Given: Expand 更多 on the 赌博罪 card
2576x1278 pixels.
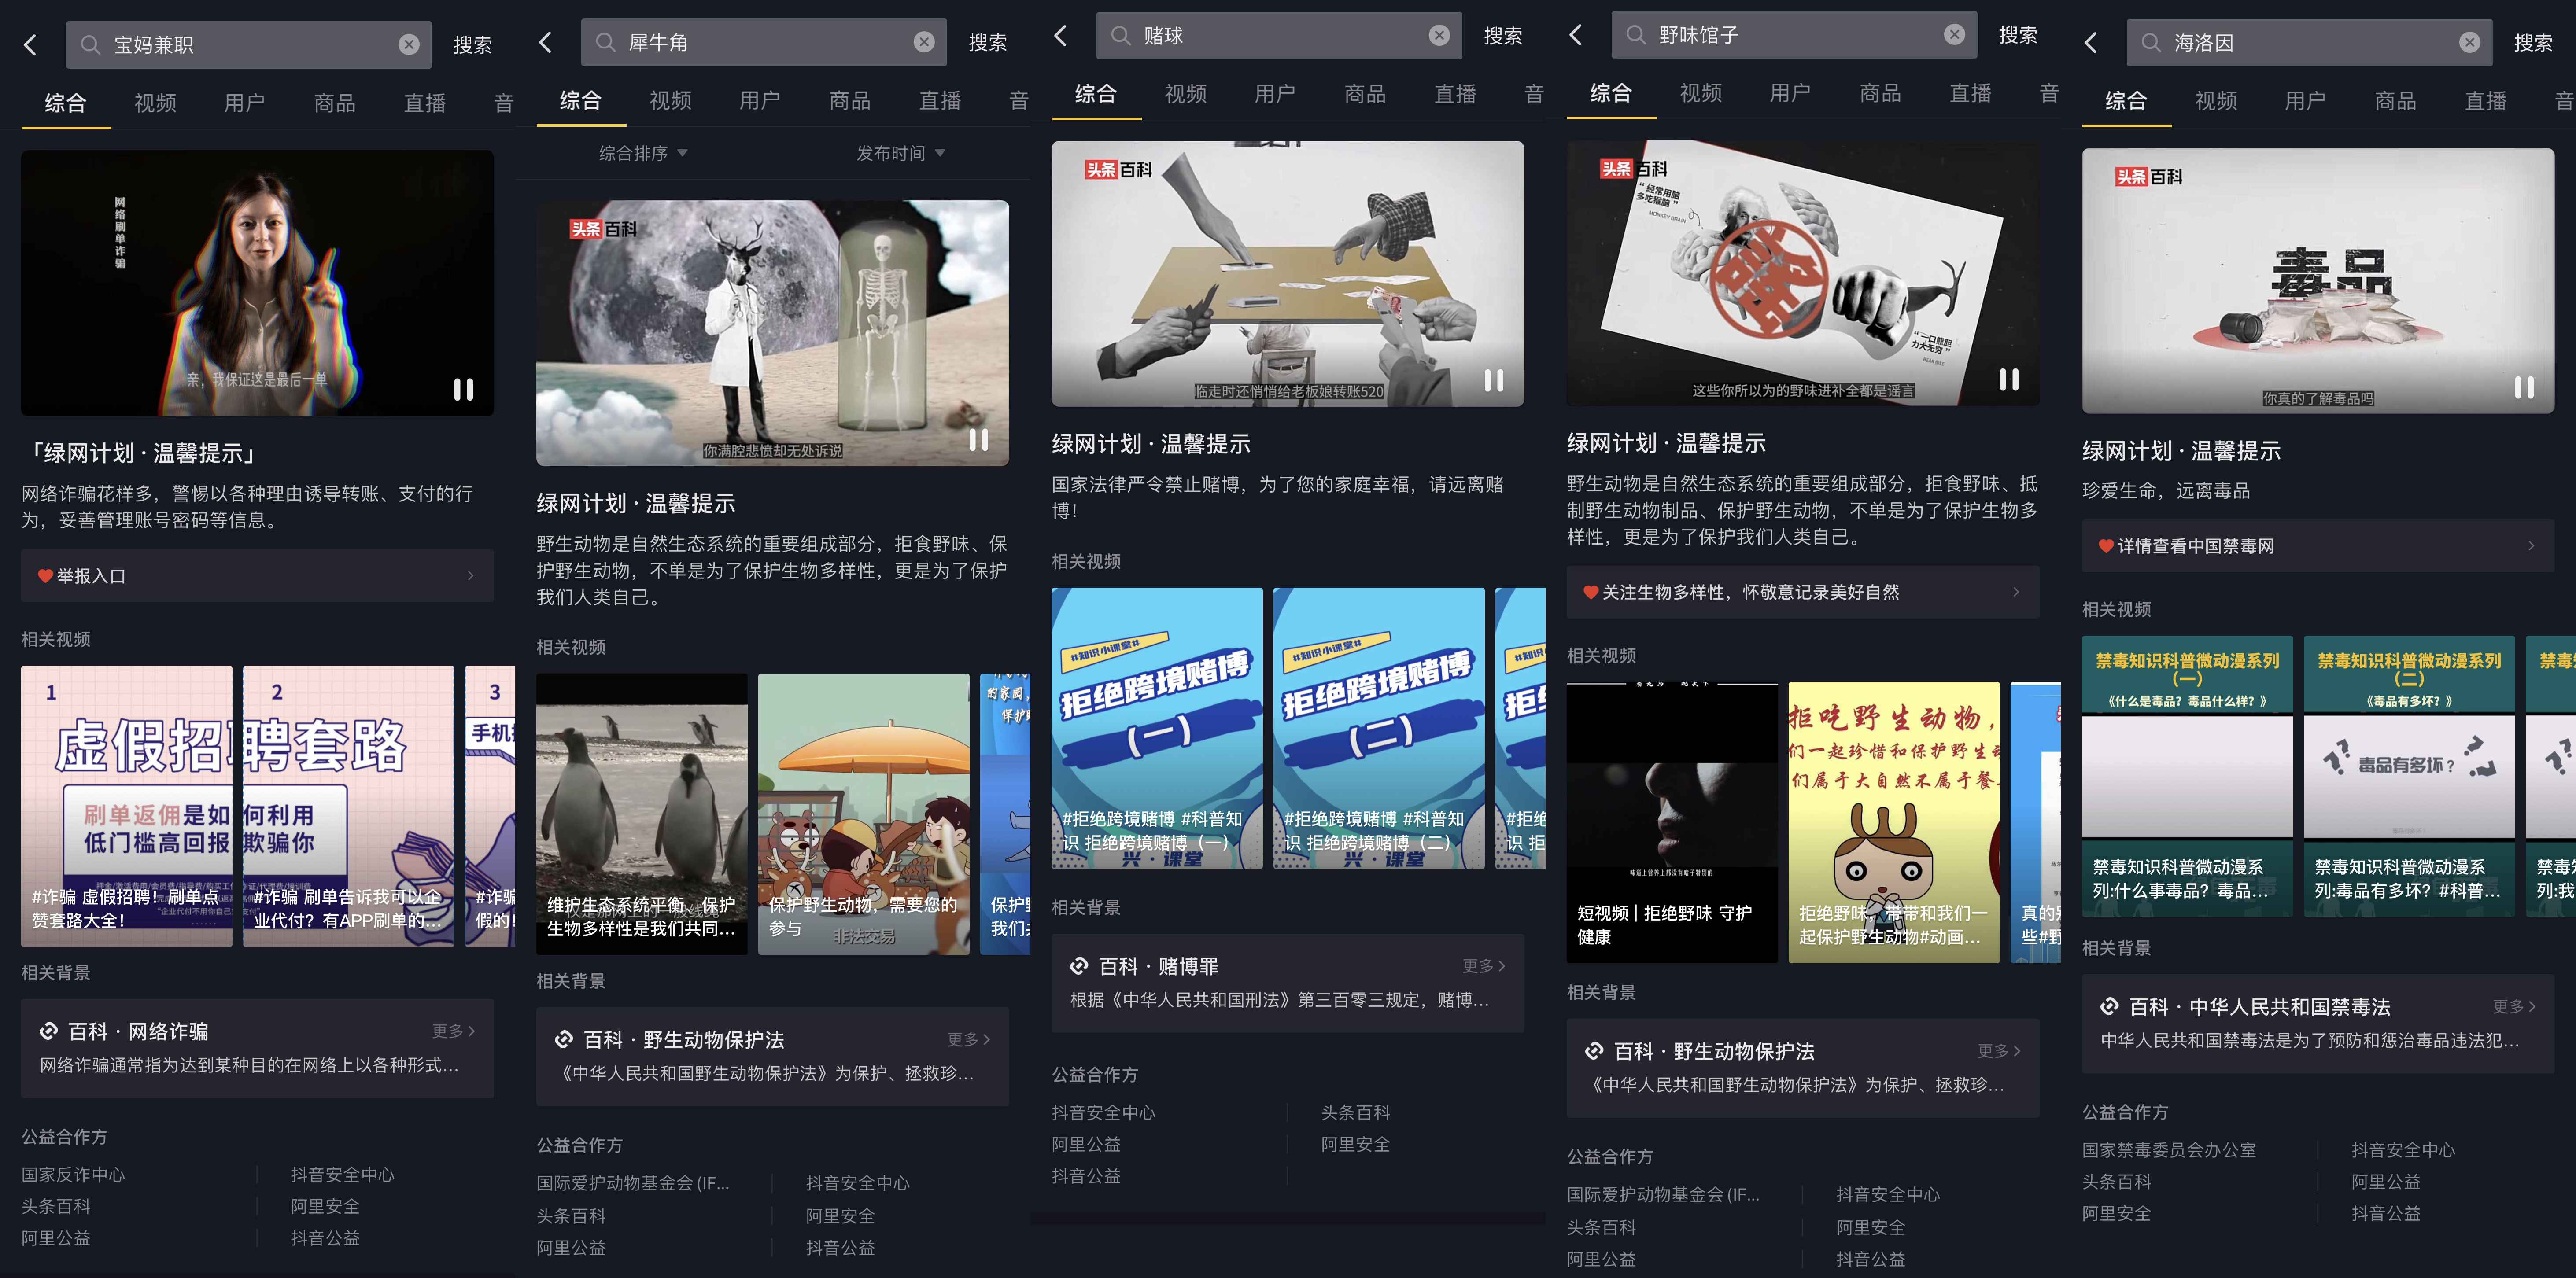Looking at the screenshot, I should pyautogui.click(x=1483, y=966).
